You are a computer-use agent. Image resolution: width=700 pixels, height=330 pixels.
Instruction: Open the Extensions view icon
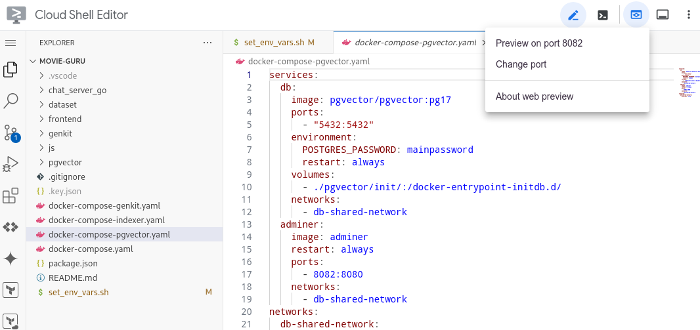click(x=11, y=196)
